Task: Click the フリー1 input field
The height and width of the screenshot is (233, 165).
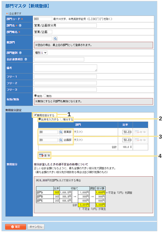Action: [65, 76]
